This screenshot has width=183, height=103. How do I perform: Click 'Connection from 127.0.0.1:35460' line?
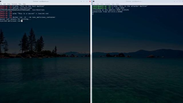[x=107, y=12]
